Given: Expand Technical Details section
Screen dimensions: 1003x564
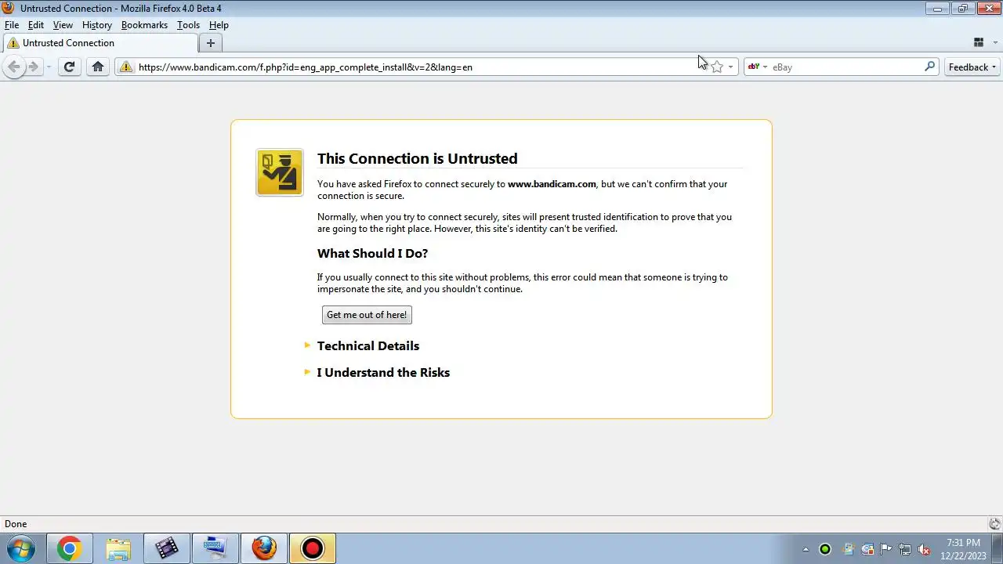Looking at the screenshot, I should (x=368, y=345).
